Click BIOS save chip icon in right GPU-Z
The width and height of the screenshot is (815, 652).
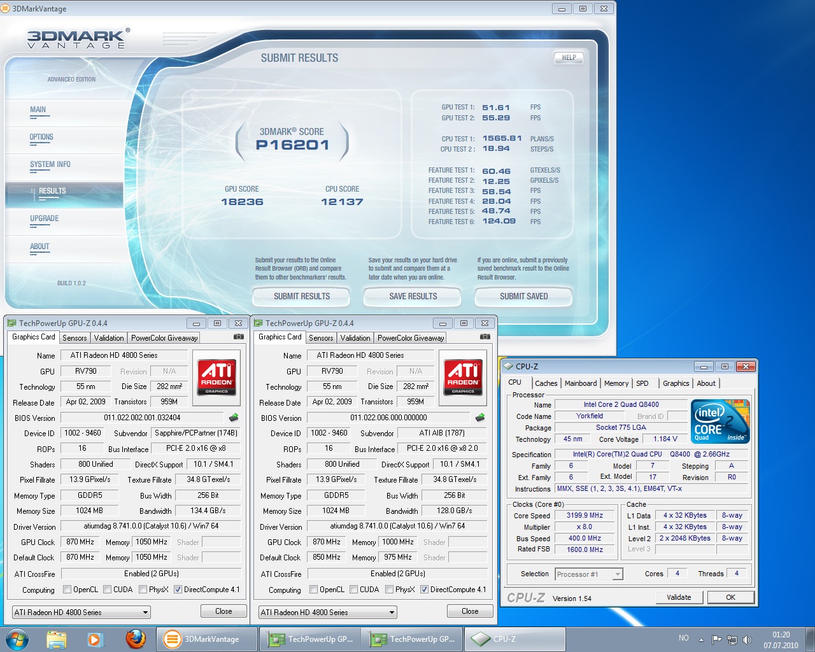480,418
